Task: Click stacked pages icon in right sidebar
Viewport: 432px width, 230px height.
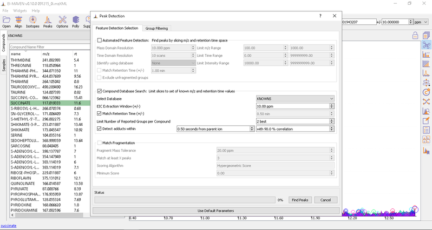Action: pos(426,35)
